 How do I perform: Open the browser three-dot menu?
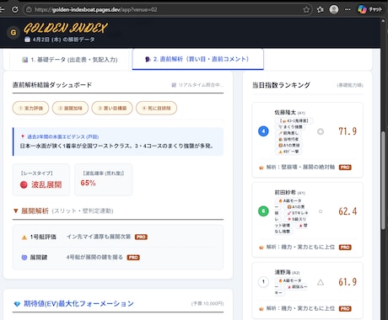pos(348,9)
